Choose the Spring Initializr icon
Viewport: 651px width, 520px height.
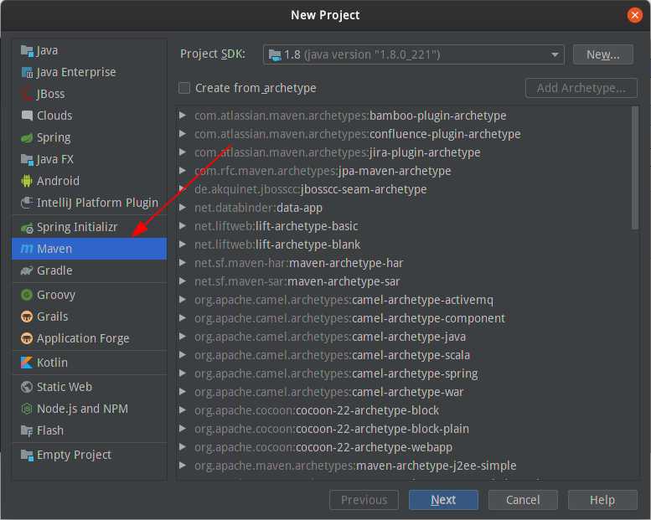[27, 227]
